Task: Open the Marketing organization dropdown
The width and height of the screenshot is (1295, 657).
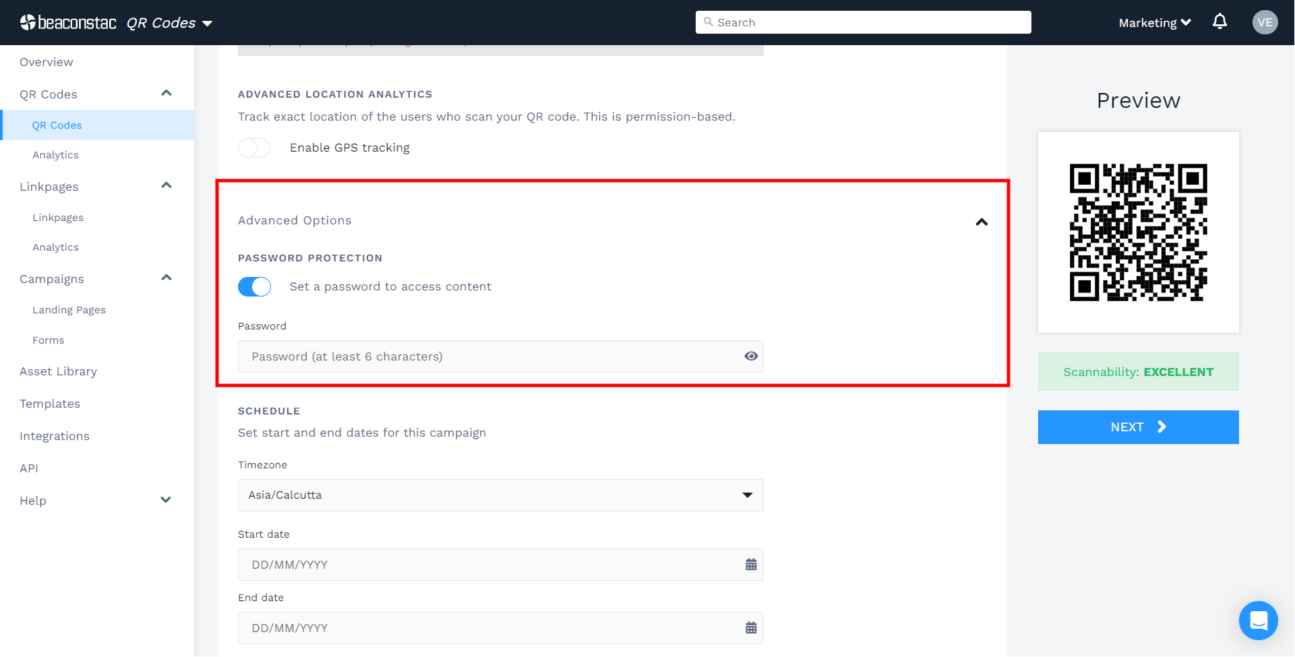Action: (x=1154, y=23)
